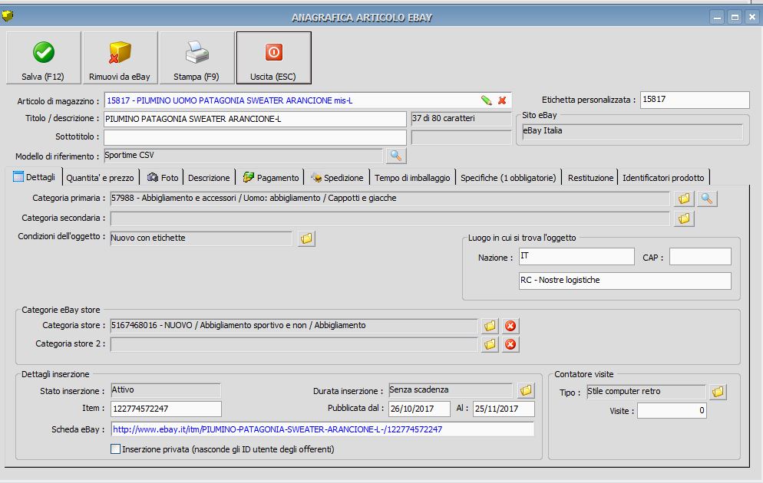Click the Item number field
The width and height of the screenshot is (763, 483).
[x=166, y=409]
